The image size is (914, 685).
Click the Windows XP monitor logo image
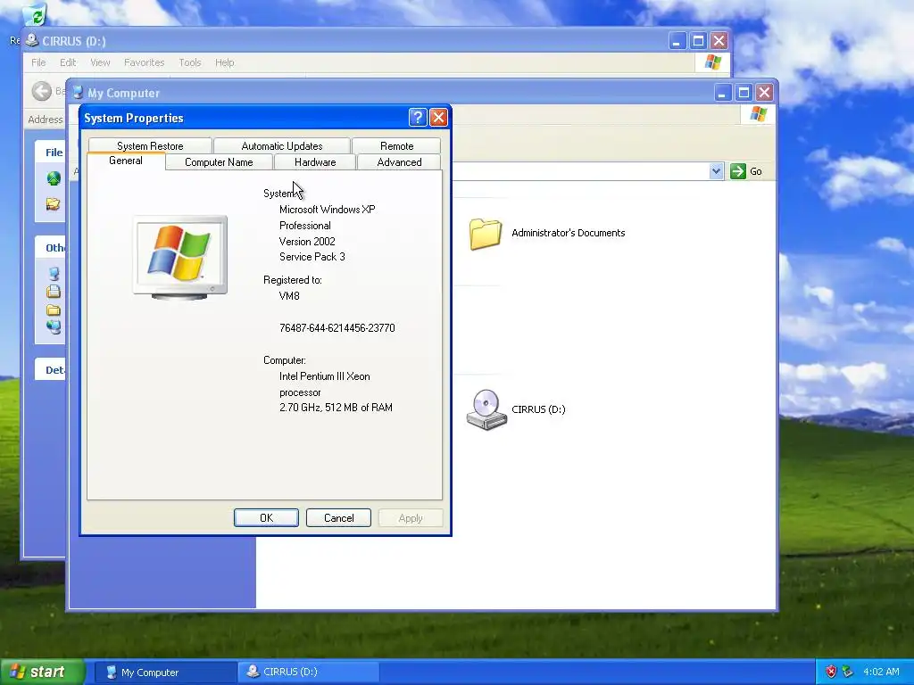point(180,258)
